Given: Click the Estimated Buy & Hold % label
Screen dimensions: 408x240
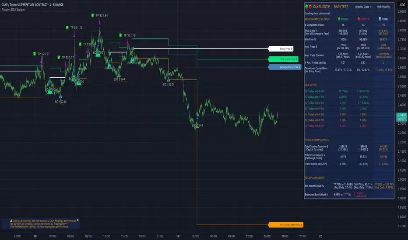Looking at the screenshot, I should pyautogui.click(x=317, y=195).
